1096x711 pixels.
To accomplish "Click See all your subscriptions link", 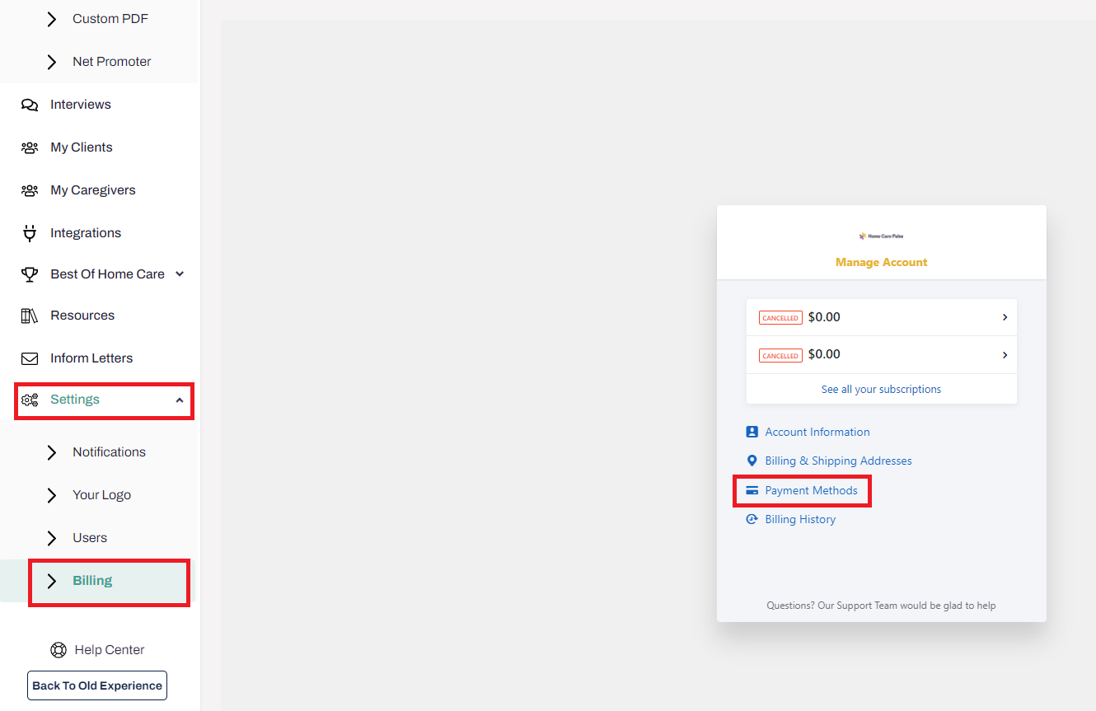I will (x=881, y=389).
